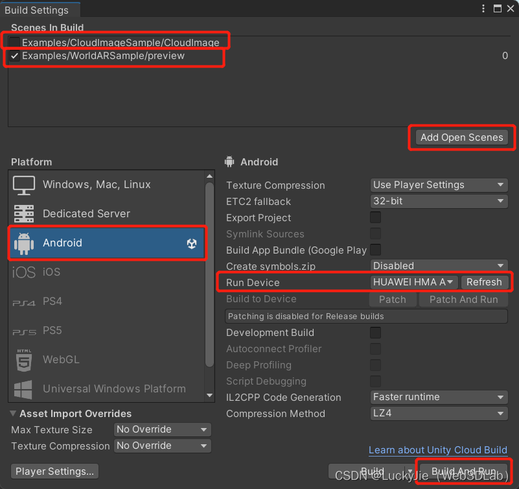This screenshot has height=489, width=519.
Task: Maximize the Build Settings window
Action: point(497,8)
